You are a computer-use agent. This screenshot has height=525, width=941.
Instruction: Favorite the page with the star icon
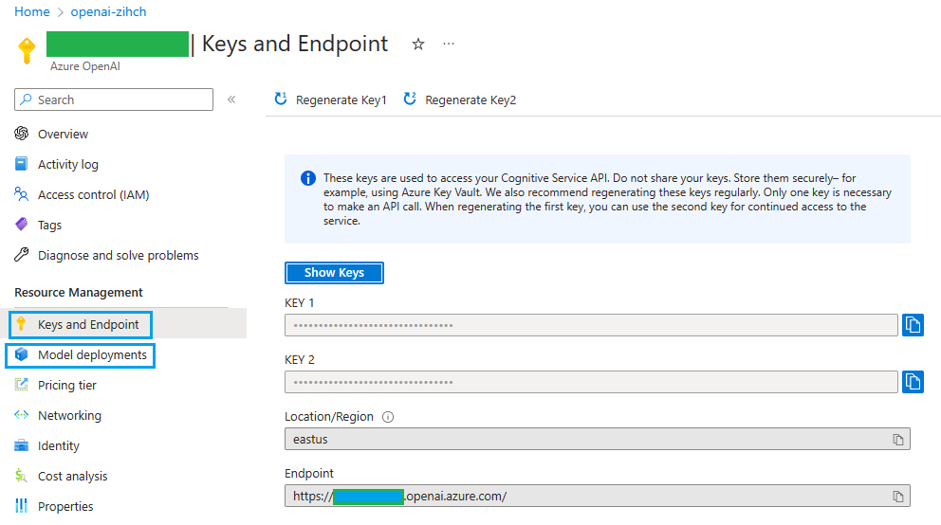click(418, 44)
